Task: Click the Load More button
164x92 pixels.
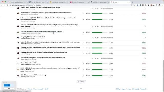Action: (x=81, y=82)
